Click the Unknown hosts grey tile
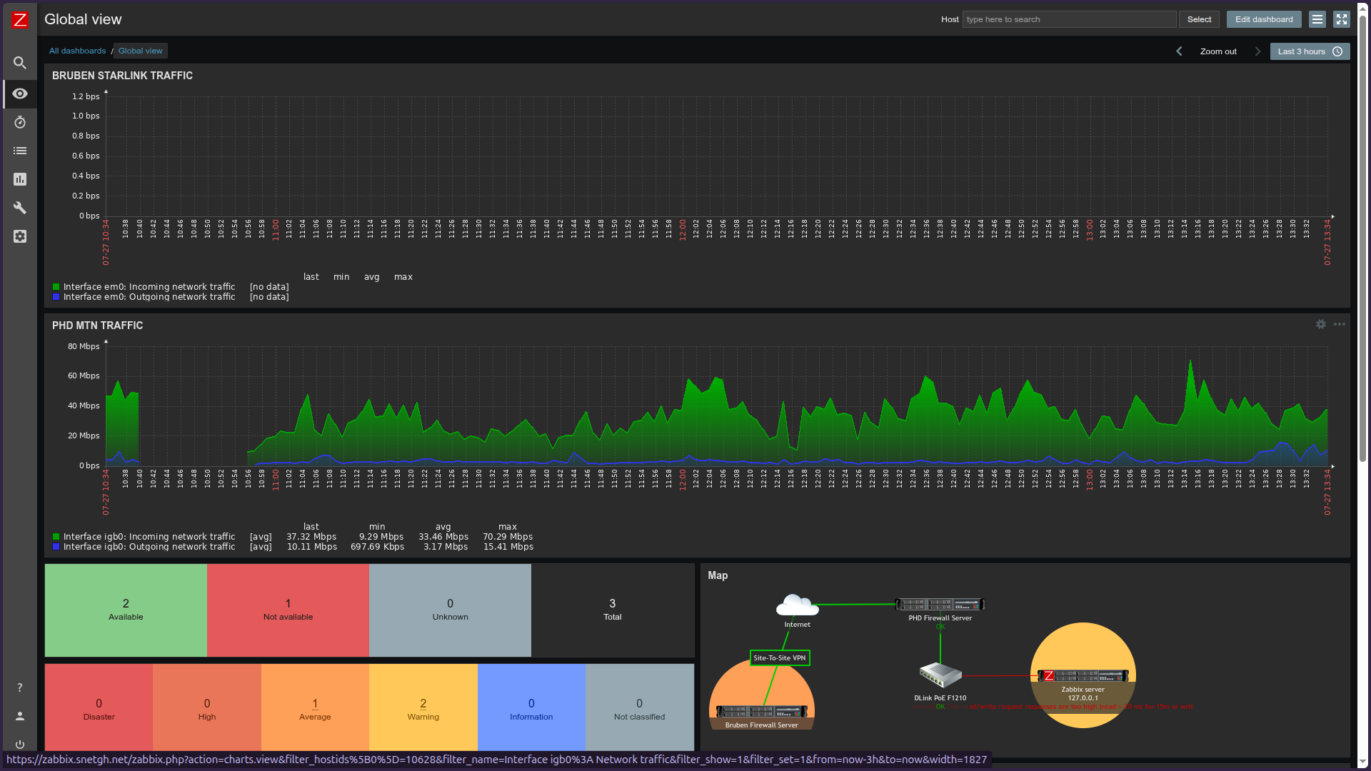The width and height of the screenshot is (1371, 771). click(450, 610)
